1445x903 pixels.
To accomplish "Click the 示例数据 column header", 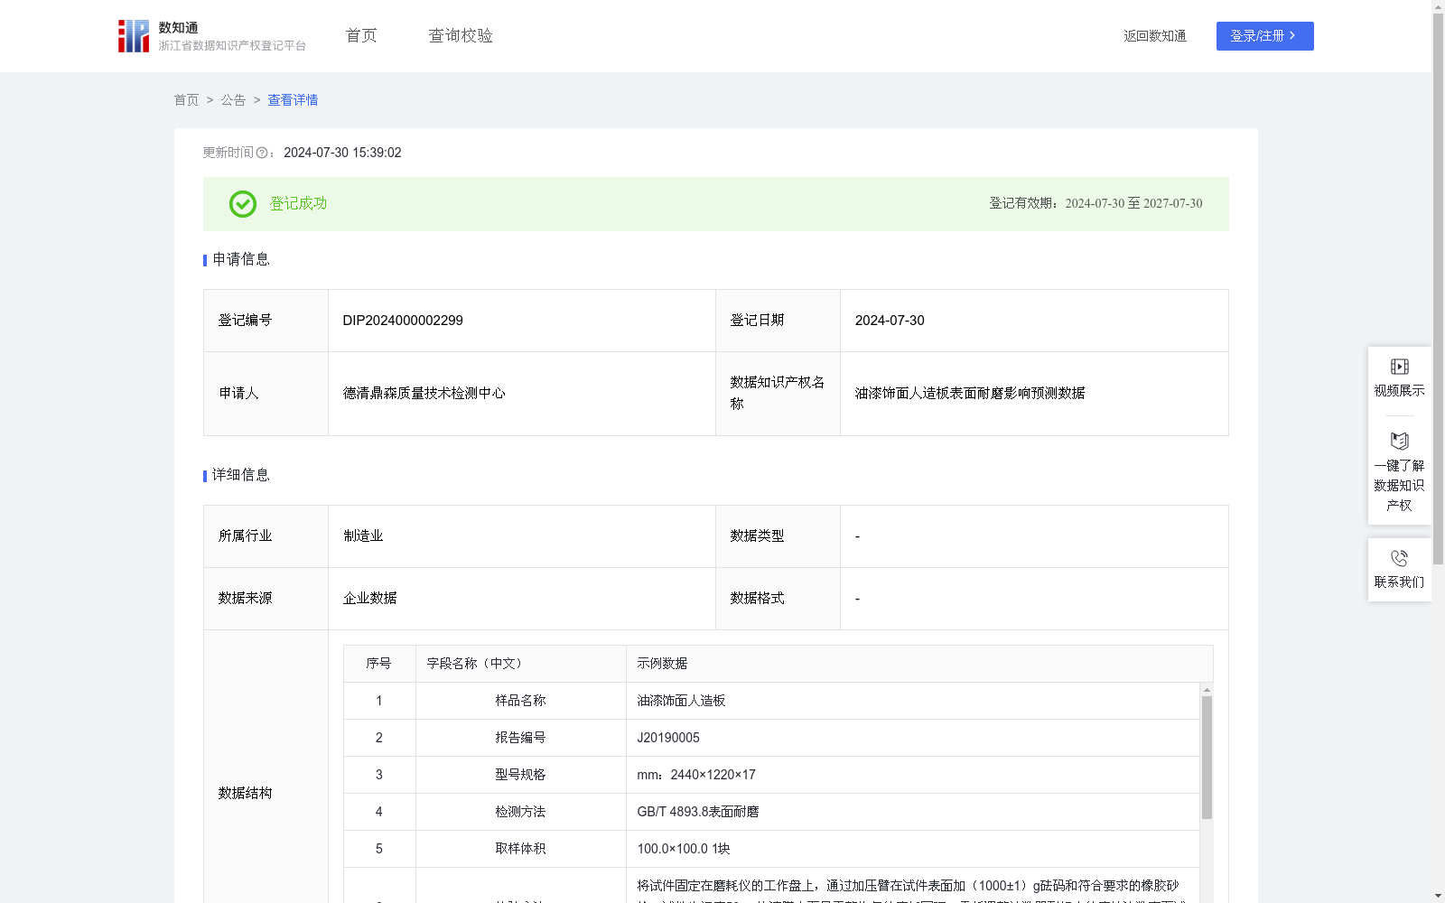I will pos(919,664).
